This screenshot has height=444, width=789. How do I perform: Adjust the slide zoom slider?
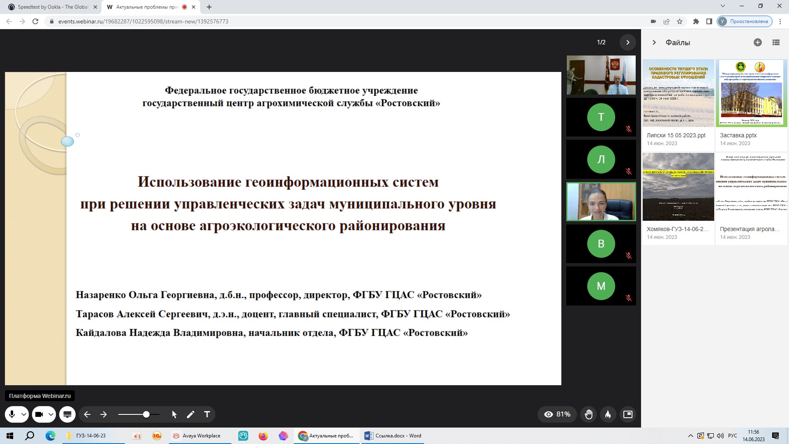139,414
